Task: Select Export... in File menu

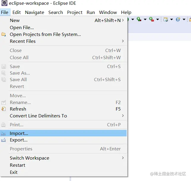Action: pos(63,140)
